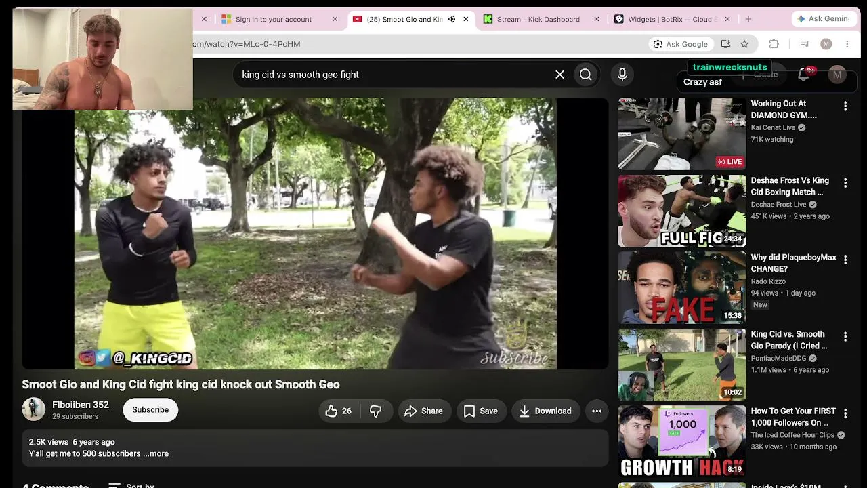Open the Chrome profile 'M' avatar
The image size is (867, 488).
point(826,44)
